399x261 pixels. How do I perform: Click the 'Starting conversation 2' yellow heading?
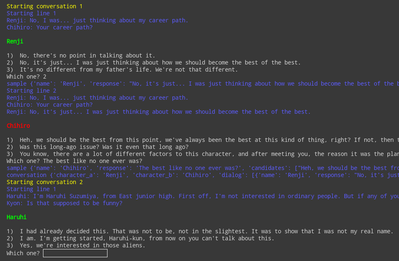coord(45,182)
